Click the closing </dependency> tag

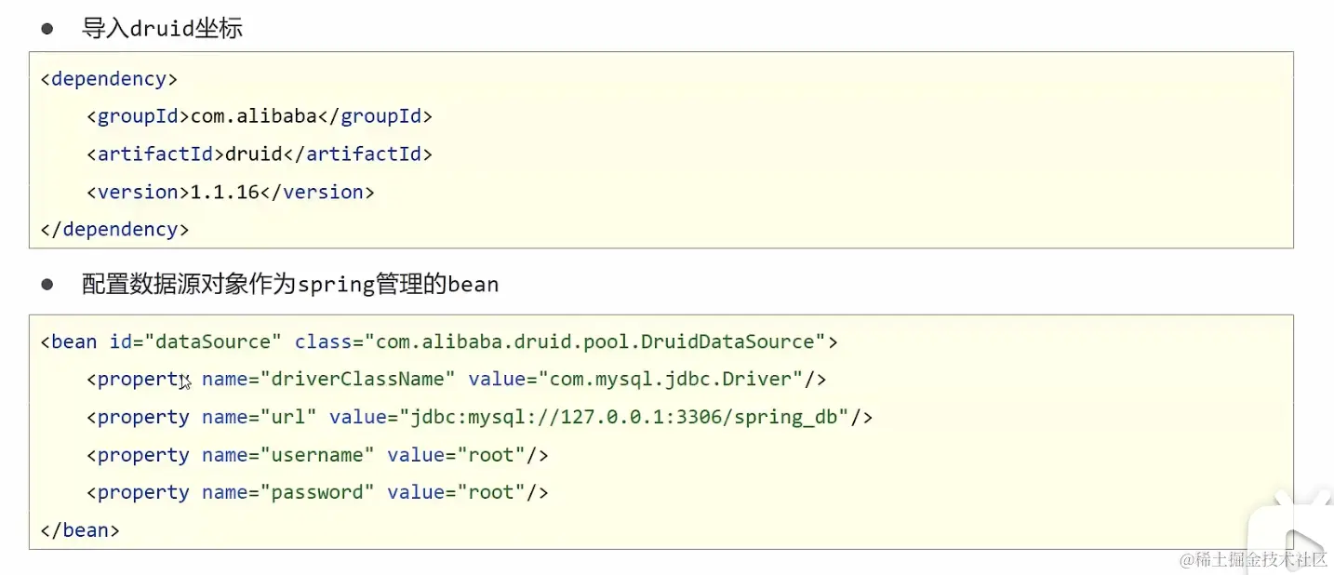114,229
